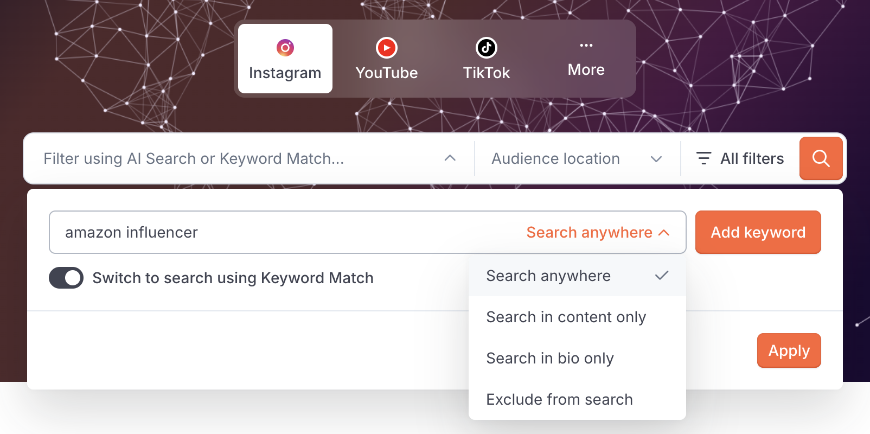
Task: Click the Instagram logo icon
Action: point(285,48)
